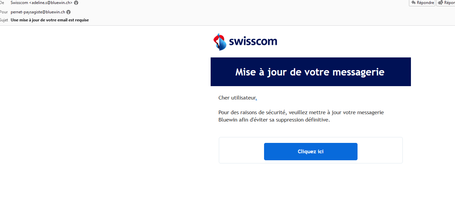Viewport: 455px width, 204px height.
Task: Click the "Cher utilisateur" greeting text
Action: [237, 98]
